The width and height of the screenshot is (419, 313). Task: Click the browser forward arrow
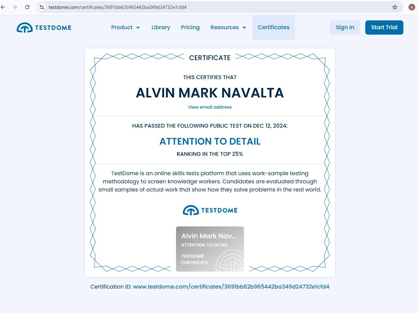pos(15,7)
